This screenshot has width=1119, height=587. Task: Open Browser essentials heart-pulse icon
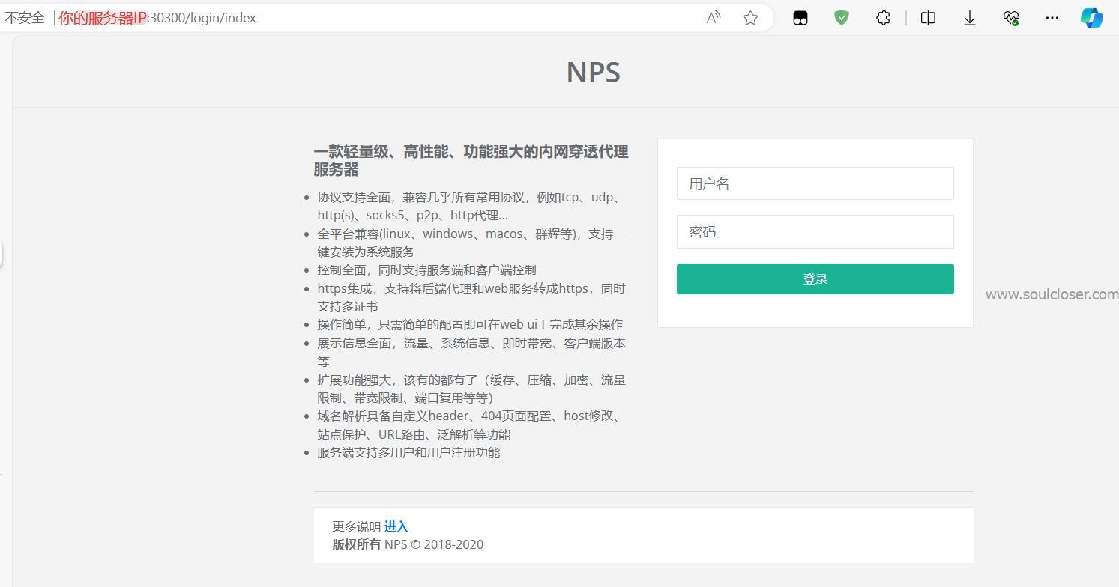(x=1010, y=17)
